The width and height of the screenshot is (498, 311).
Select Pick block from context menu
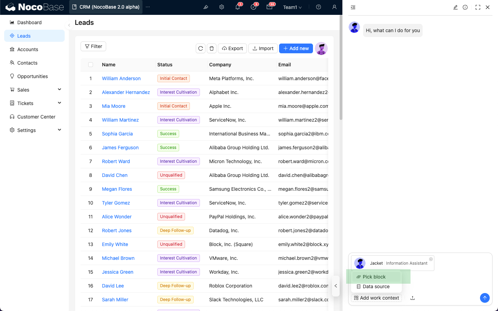(x=374, y=277)
